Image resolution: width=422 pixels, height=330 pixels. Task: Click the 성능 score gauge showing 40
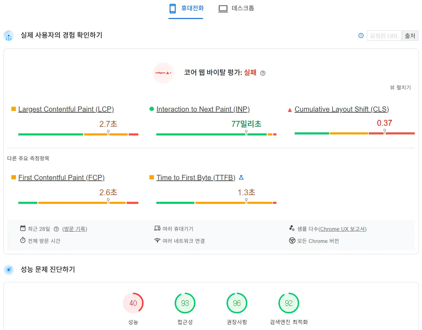pyautogui.click(x=133, y=303)
